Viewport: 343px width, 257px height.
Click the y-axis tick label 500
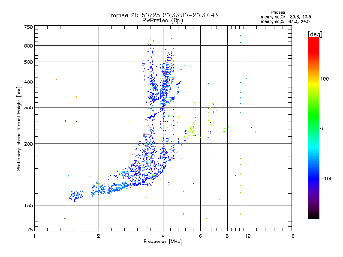click(28, 62)
